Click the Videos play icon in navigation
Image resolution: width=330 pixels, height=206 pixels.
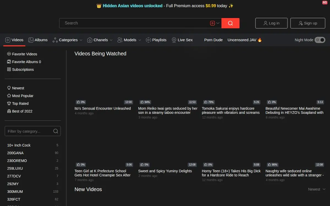[8, 40]
